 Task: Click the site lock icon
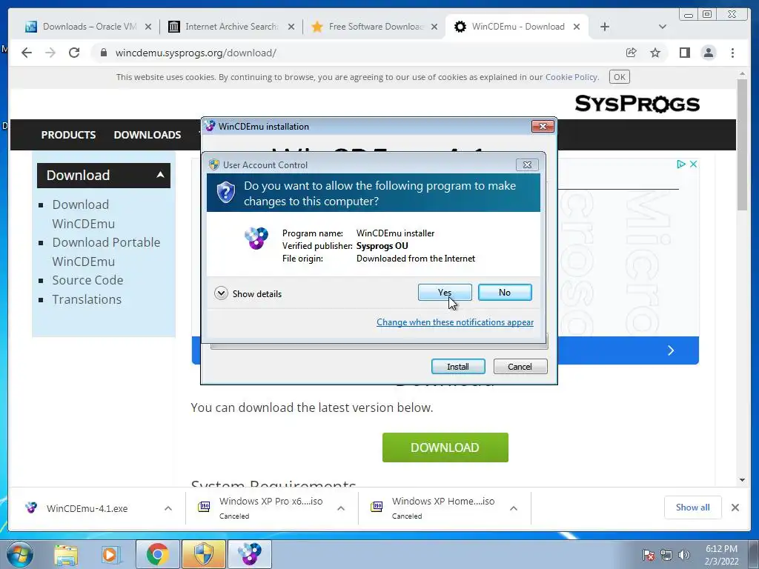click(103, 53)
